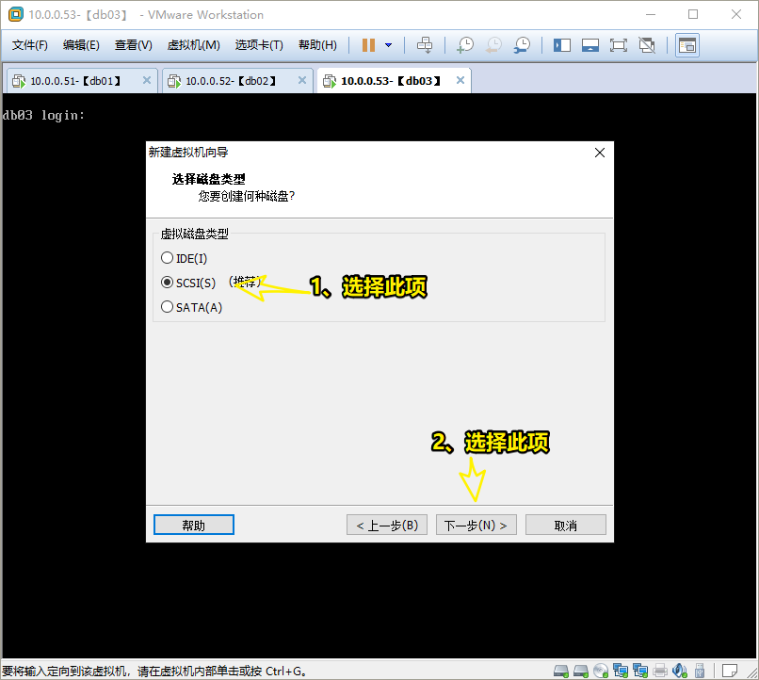The width and height of the screenshot is (759, 680).
Task: Enter full screen mode from the toolbar
Action: tap(618, 45)
